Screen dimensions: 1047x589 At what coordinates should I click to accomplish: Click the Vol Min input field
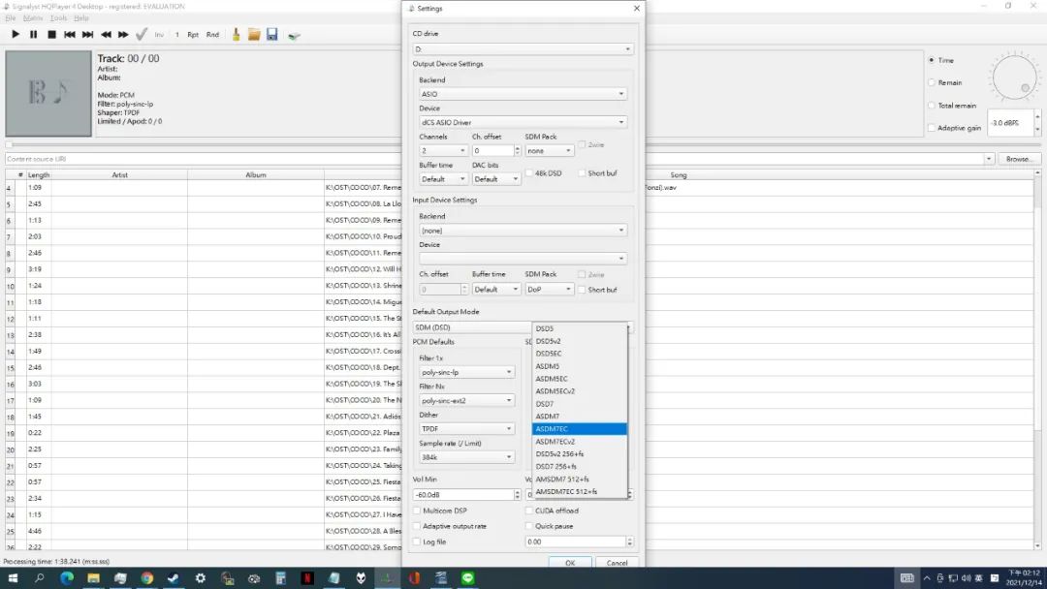(x=461, y=494)
